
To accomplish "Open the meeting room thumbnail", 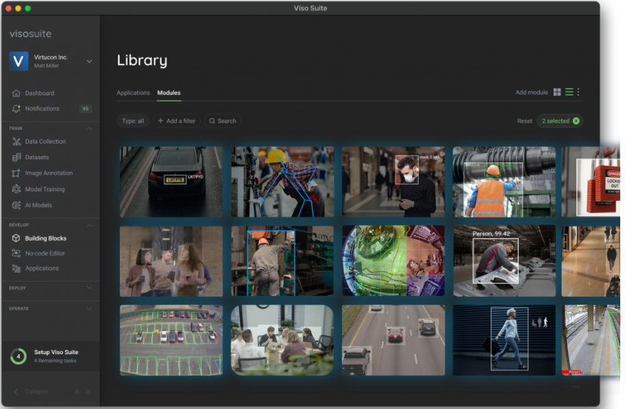I will [282, 340].
